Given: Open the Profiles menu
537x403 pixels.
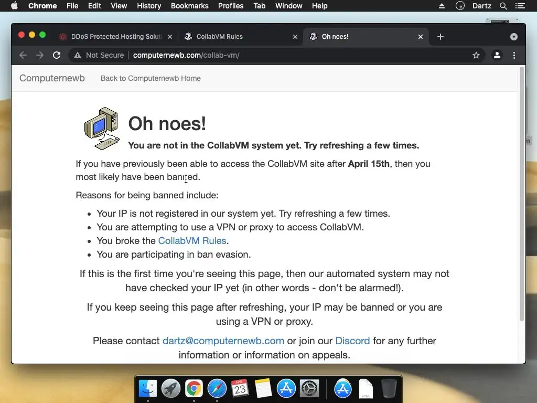Looking at the screenshot, I should tap(231, 6).
